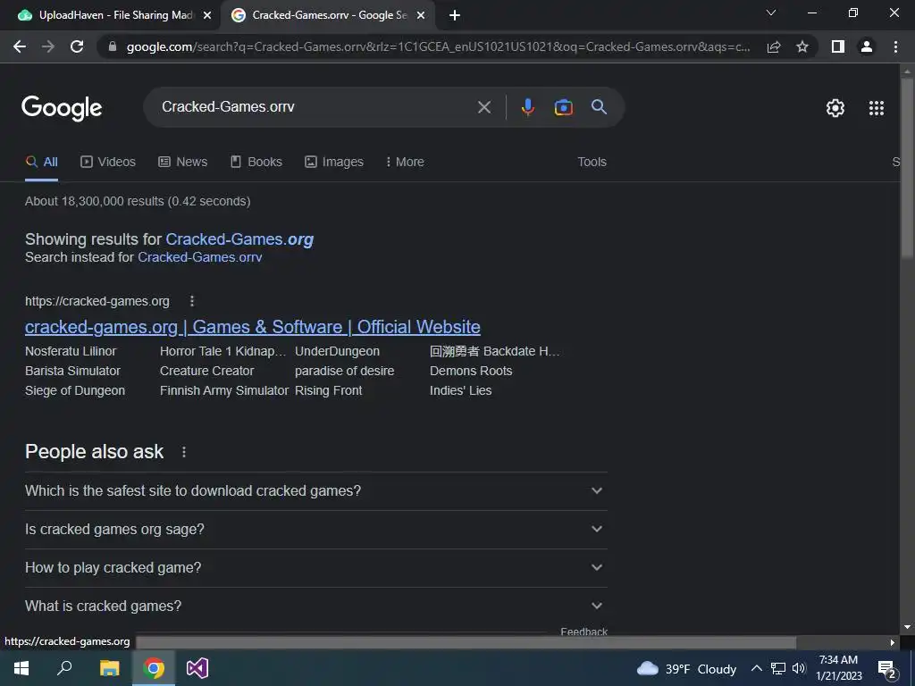Open options for the cracked-games.org result

click(192, 301)
